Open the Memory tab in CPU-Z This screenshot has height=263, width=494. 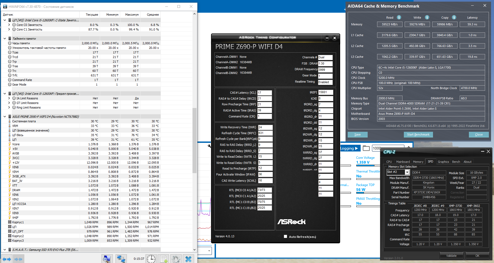[x=418, y=162]
